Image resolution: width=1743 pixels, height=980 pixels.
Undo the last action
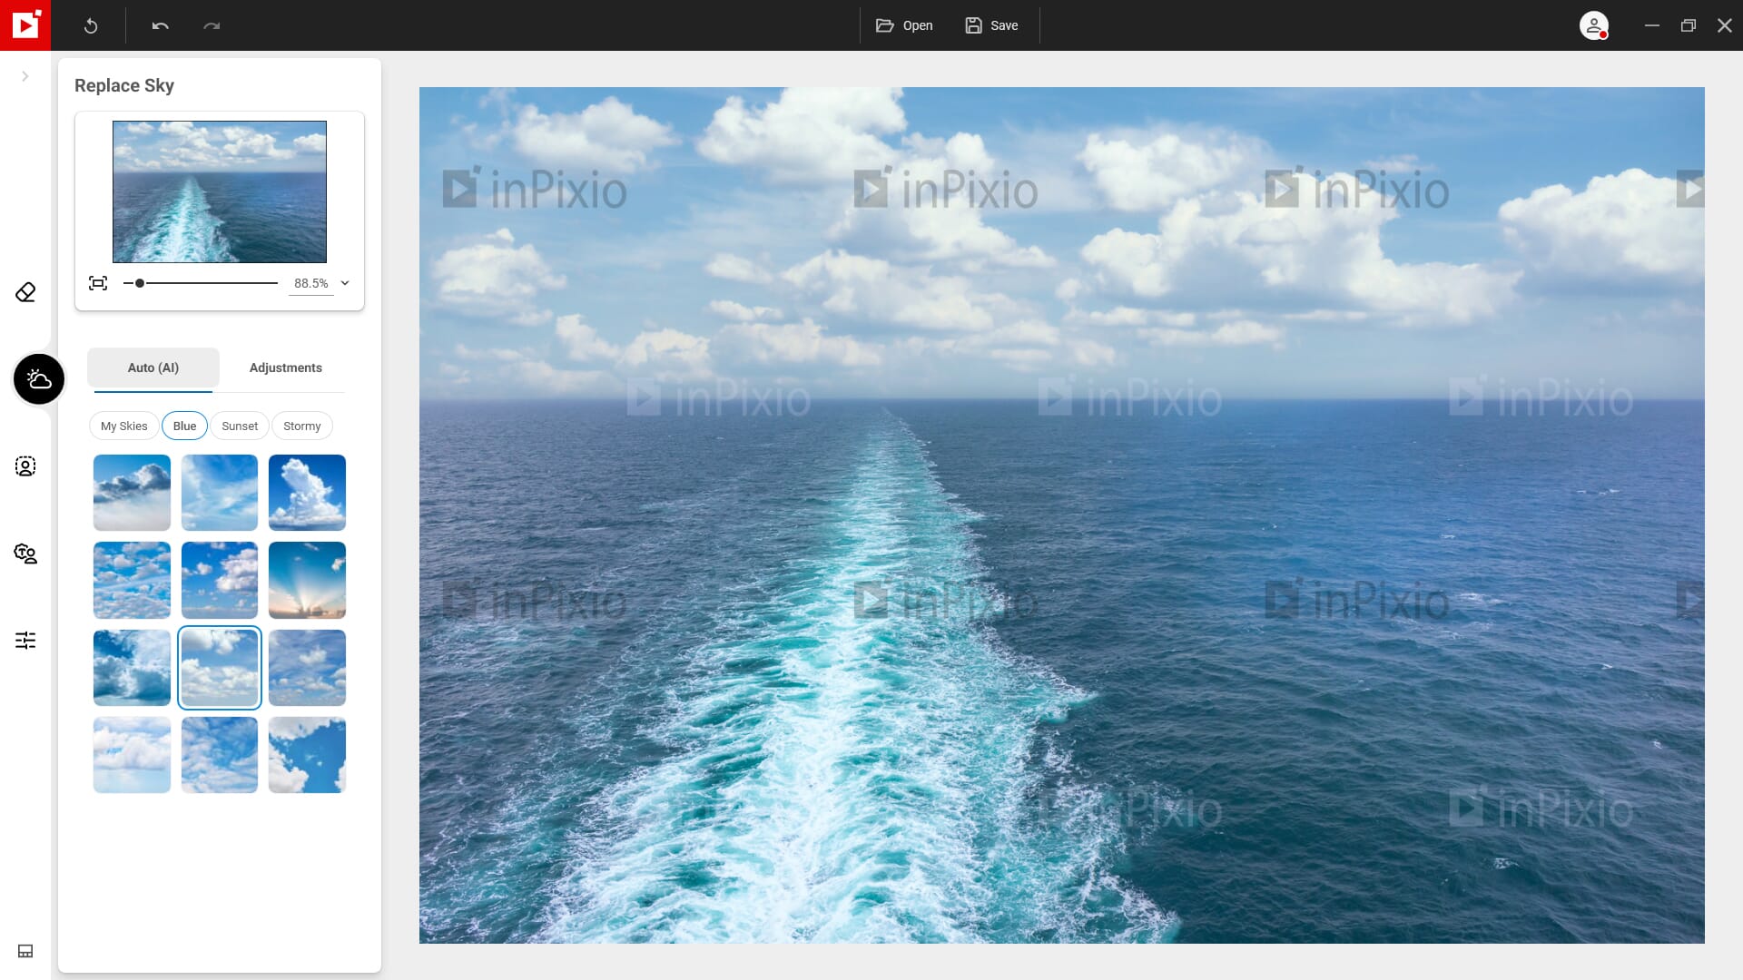point(161,25)
